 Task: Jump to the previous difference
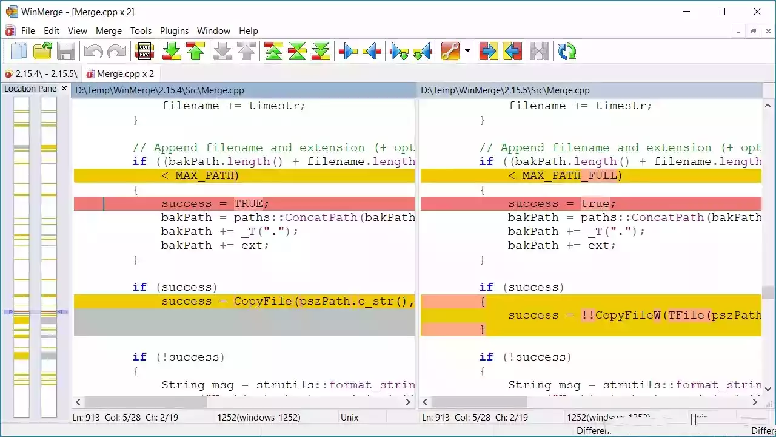coord(195,51)
